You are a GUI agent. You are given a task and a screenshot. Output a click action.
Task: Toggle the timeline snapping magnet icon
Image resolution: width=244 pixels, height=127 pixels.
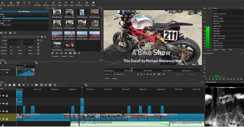coord(41,85)
